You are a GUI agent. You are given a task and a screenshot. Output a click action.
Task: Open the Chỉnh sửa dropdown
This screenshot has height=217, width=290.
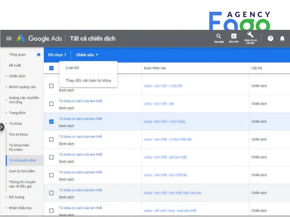(x=87, y=55)
